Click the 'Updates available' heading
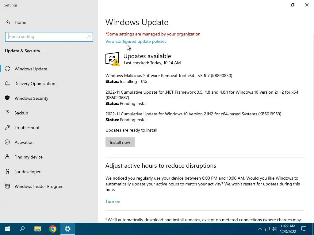The width and height of the screenshot is (314, 235). pos(147,56)
